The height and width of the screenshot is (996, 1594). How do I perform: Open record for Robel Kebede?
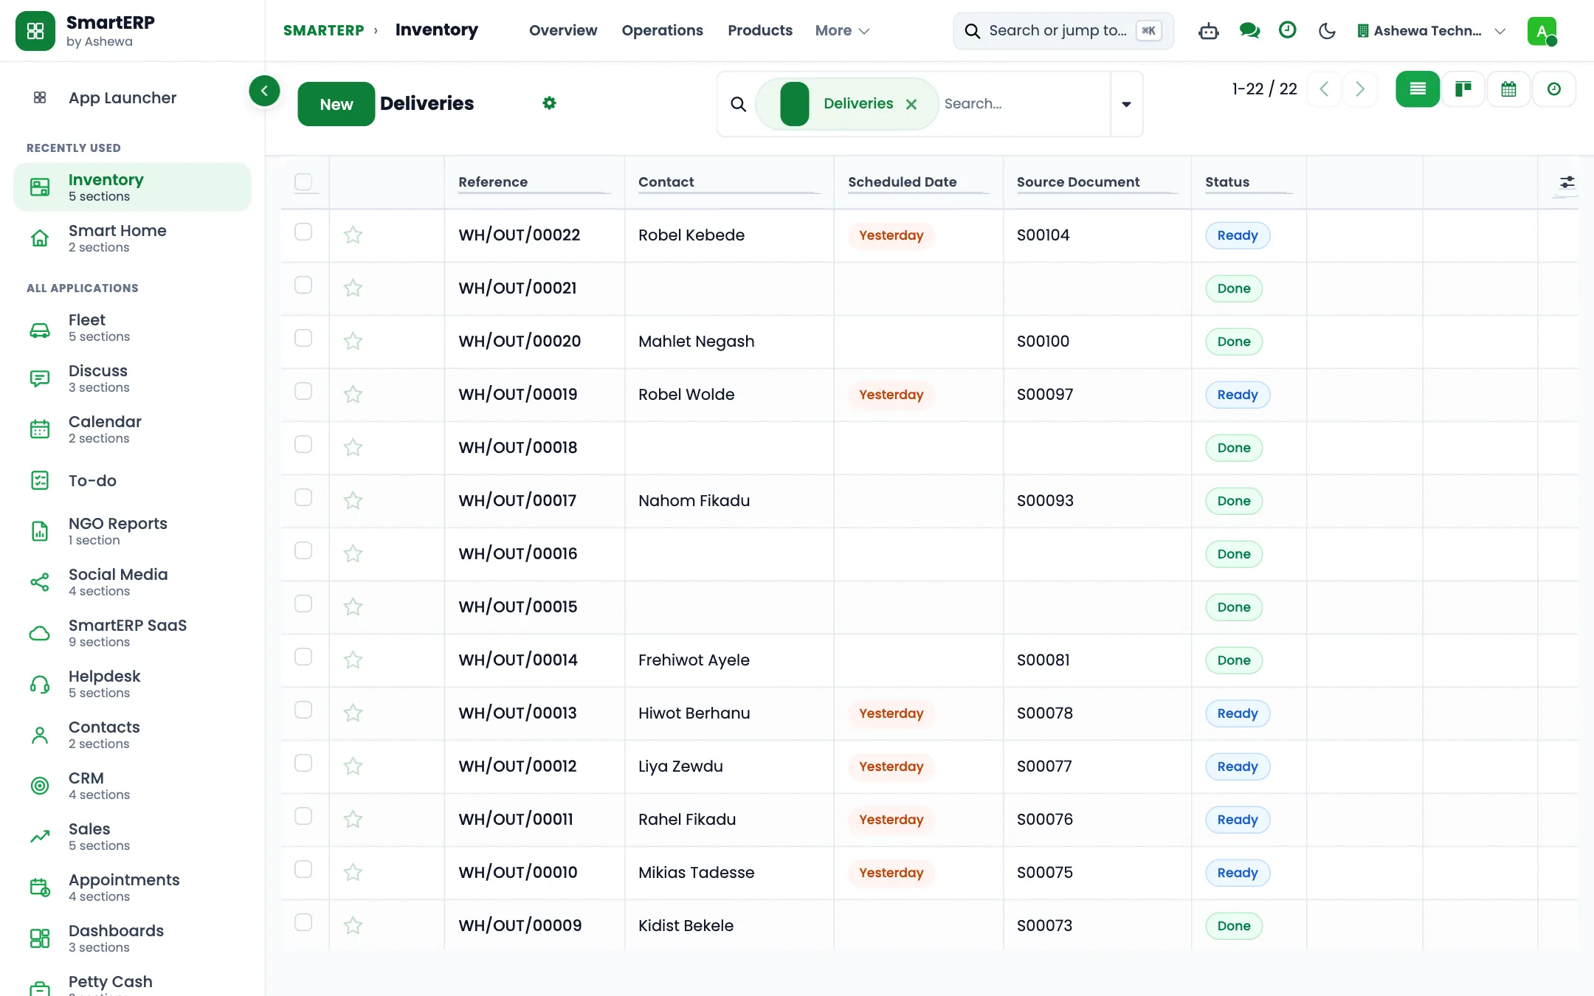[x=691, y=235]
